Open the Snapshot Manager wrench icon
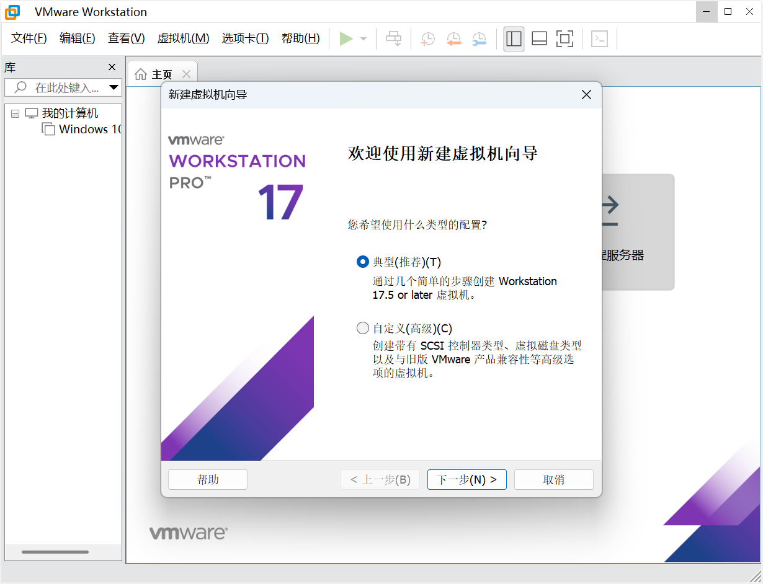The image size is (763, 584). click(x=479, y=39)
